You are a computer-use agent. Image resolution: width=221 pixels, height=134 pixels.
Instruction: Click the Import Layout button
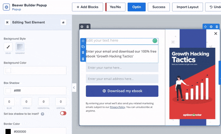pos(187,7)
